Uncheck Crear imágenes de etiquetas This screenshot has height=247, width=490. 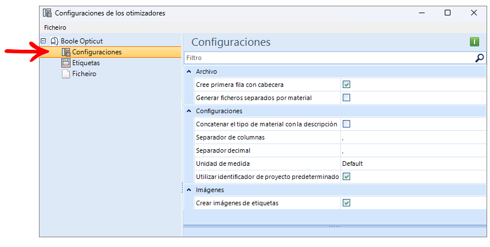tap(346, 203)
